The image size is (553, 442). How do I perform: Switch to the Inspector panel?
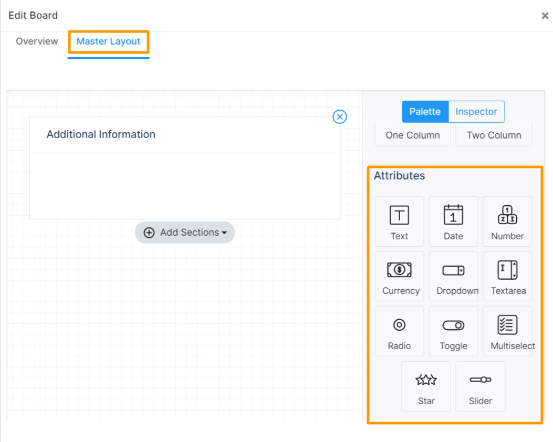(476, 111)
